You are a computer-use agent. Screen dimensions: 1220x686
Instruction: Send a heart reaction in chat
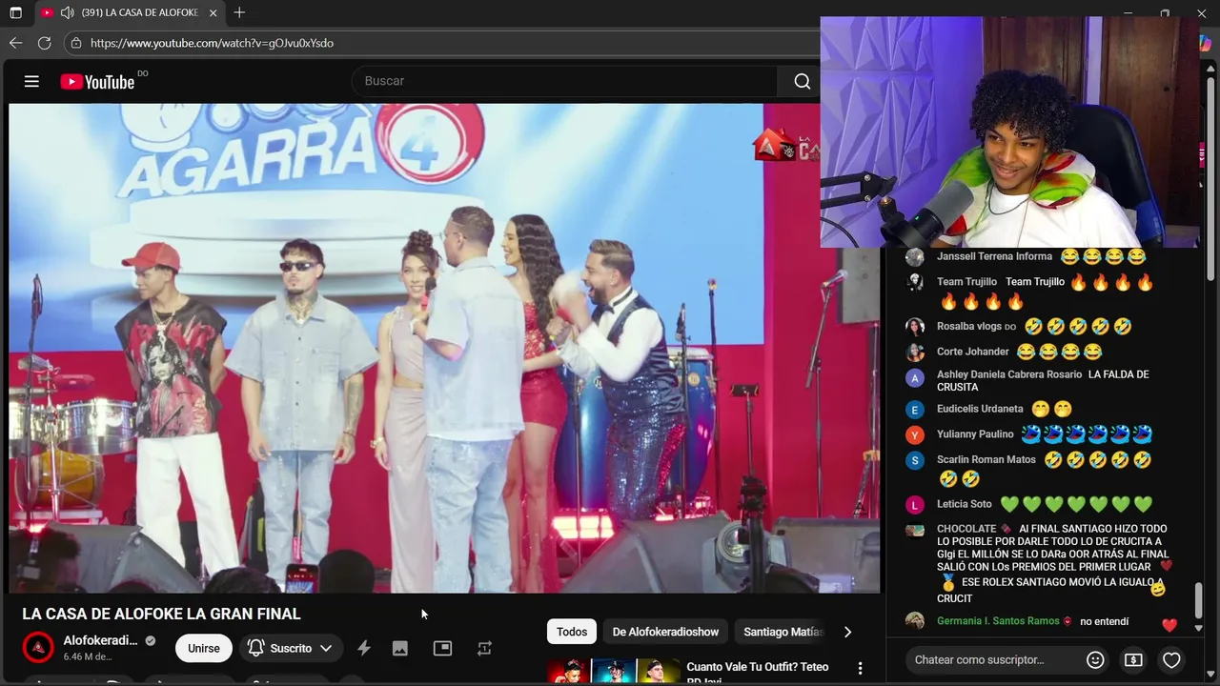1171,659
